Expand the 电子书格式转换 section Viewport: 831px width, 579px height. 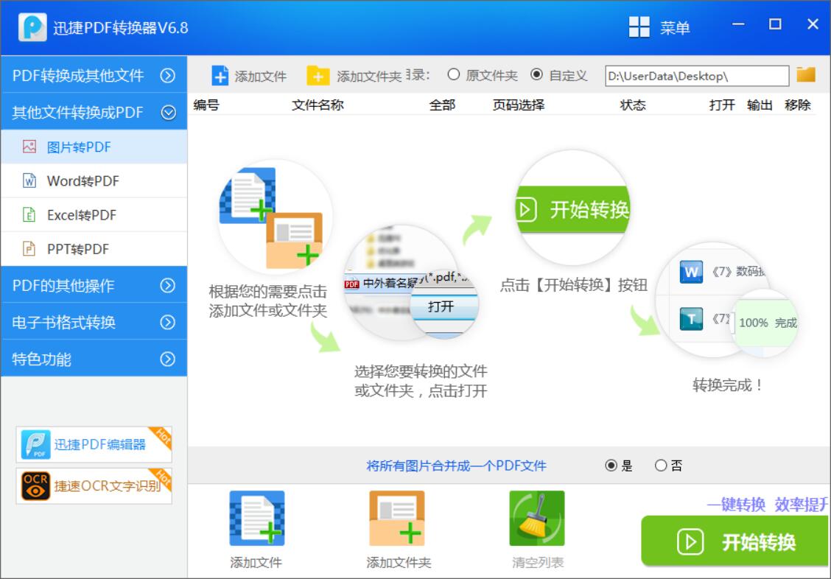[x=94, y=322]
